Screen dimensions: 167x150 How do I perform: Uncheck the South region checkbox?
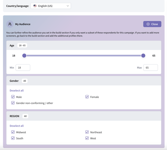pyautogui.click(x=13, y=138)
